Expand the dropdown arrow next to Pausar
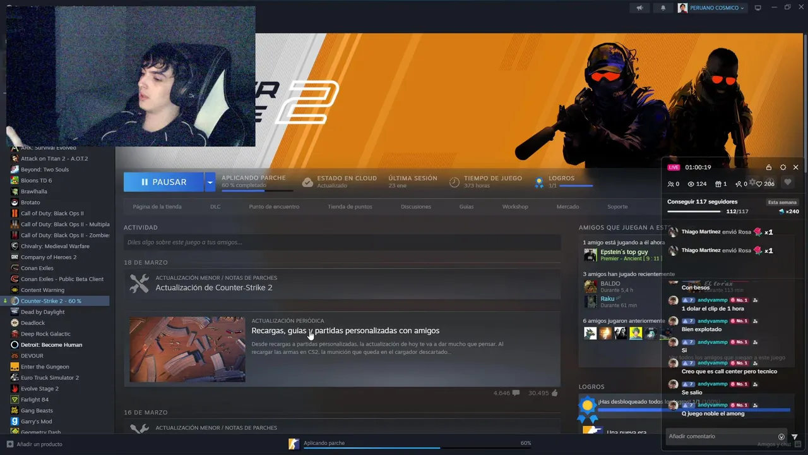The width and height of the screenshot is (808, 455). tap(210, 182)
